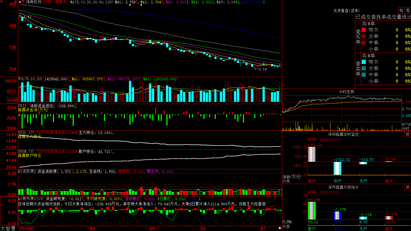Click the dark red 大单 buy-order swatch
Image resolution: width=411 pixels, height=231 pixels.
(364, 36)
